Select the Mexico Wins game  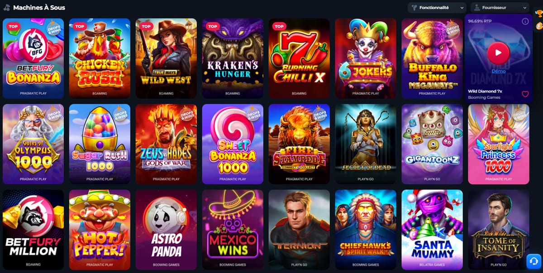pyautogui.click(x=233, y=230)
